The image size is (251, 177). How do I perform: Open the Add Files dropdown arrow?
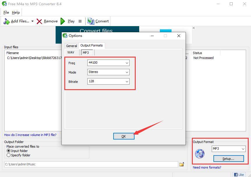pos(32,21)
